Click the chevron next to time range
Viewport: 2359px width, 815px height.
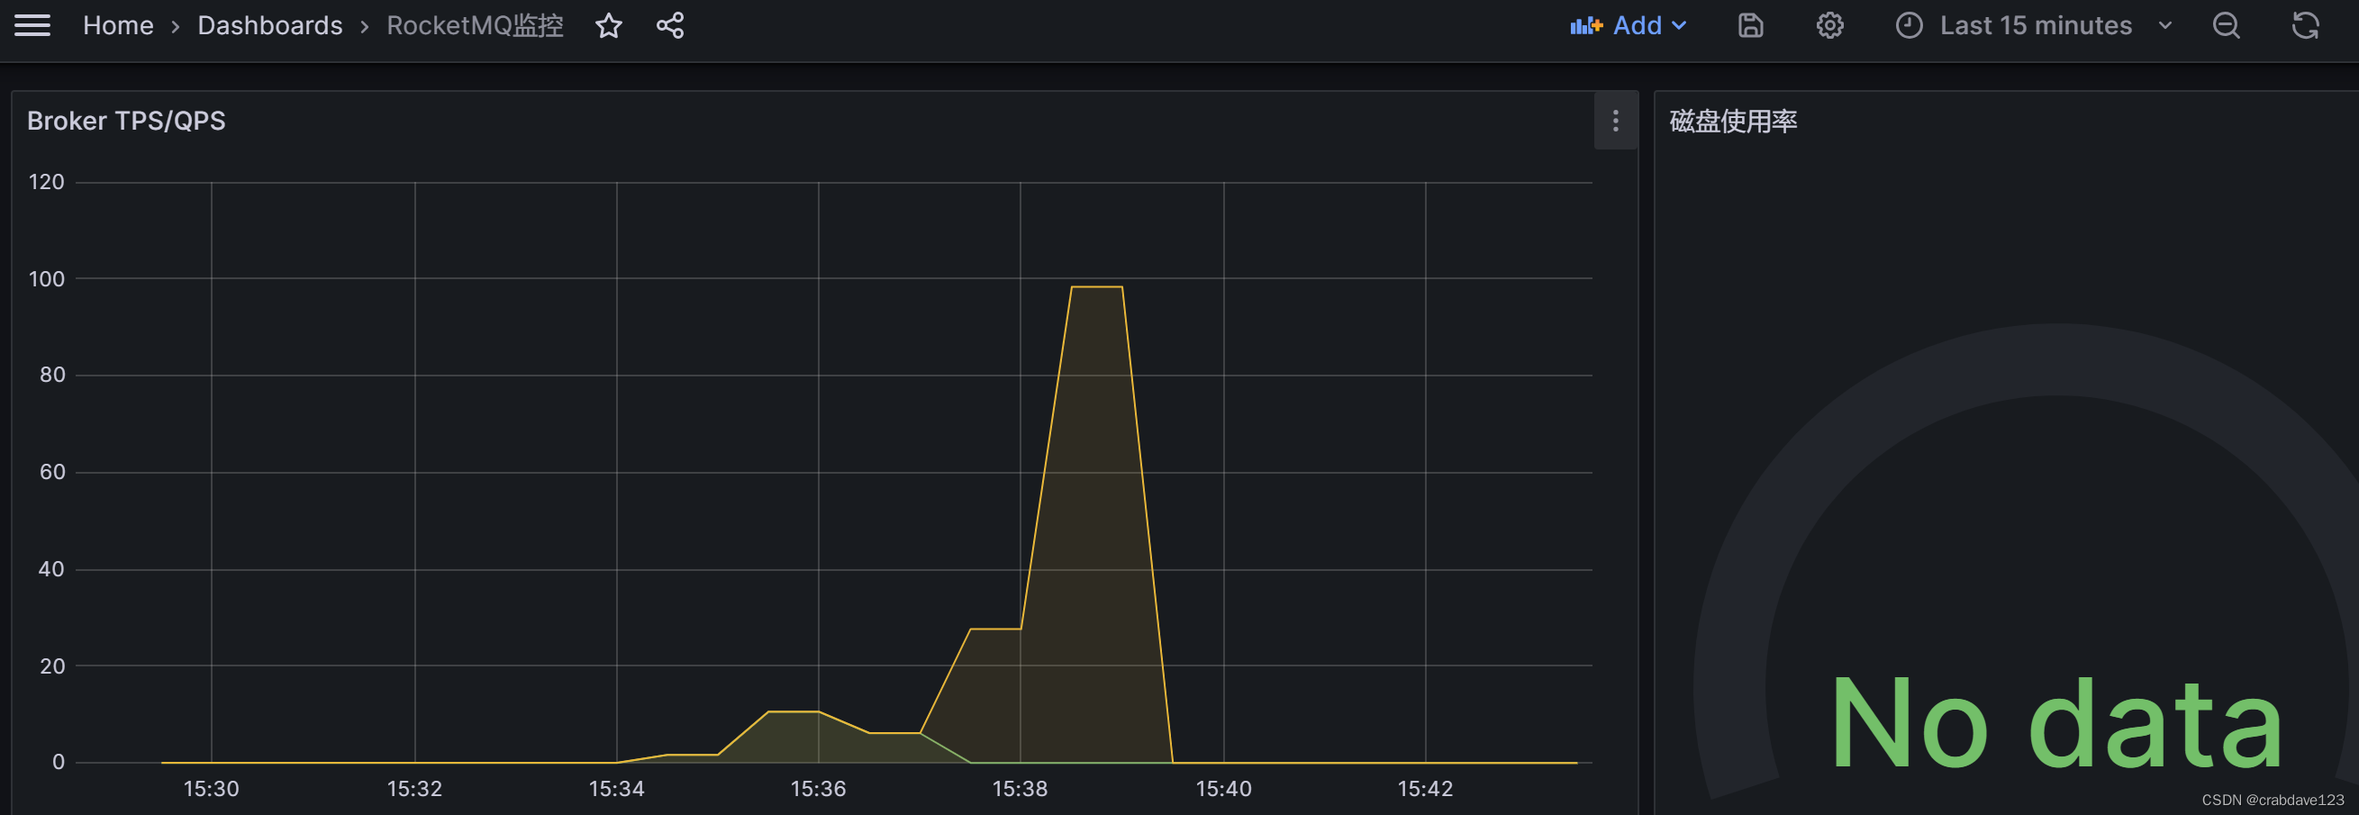pyautogui.click(x=2164, y=25)
